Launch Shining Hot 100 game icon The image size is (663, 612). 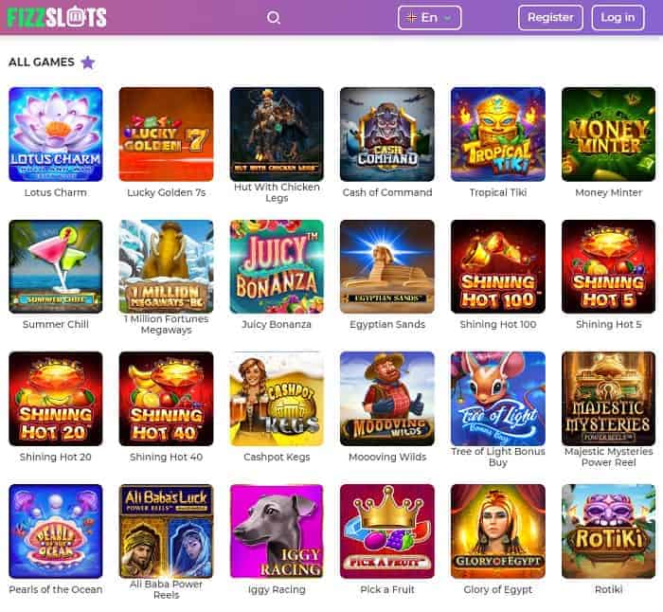point(498,266)
